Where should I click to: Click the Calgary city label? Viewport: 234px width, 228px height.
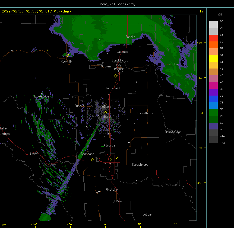(x=108, y=163)
